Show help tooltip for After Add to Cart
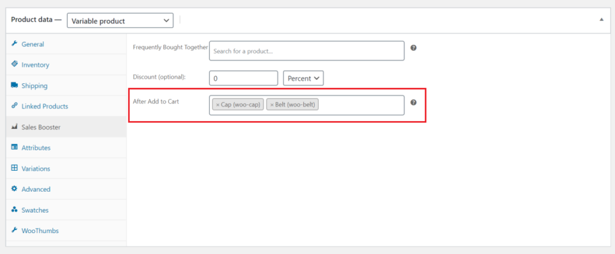615x254 pixels. [413, 102]
